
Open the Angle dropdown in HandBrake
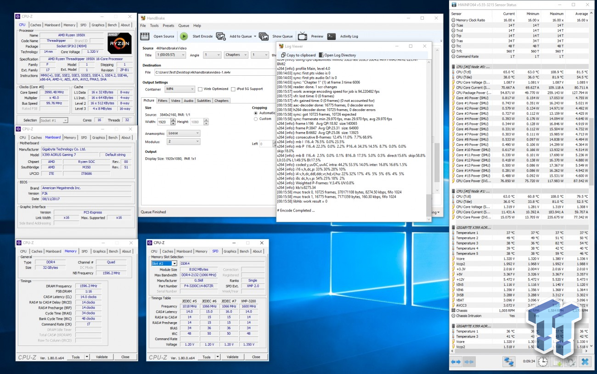(x=212, y=55)
